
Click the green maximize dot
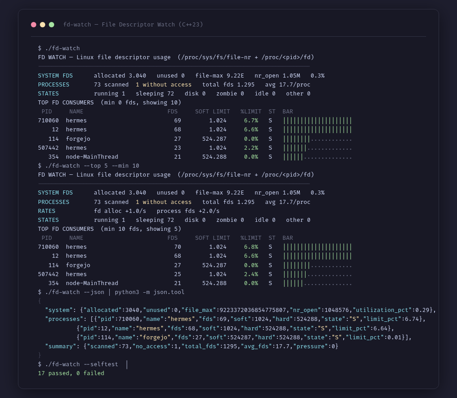click(x=52, y=25)
